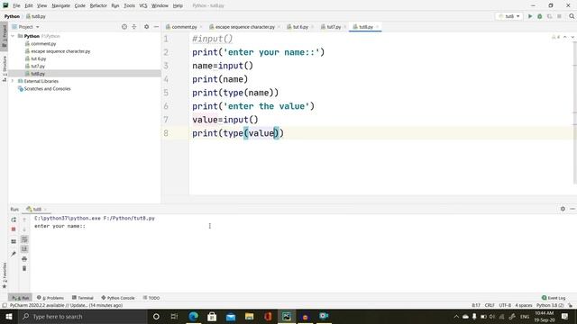
Task: Place cursor on line 7 value=input()
Action: tap(225, 120)
